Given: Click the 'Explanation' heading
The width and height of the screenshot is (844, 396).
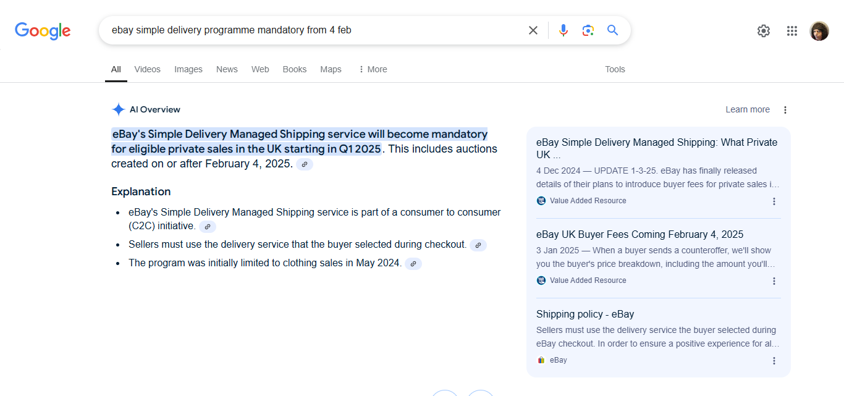Looking at the screenshot, I should click(141, 192).
